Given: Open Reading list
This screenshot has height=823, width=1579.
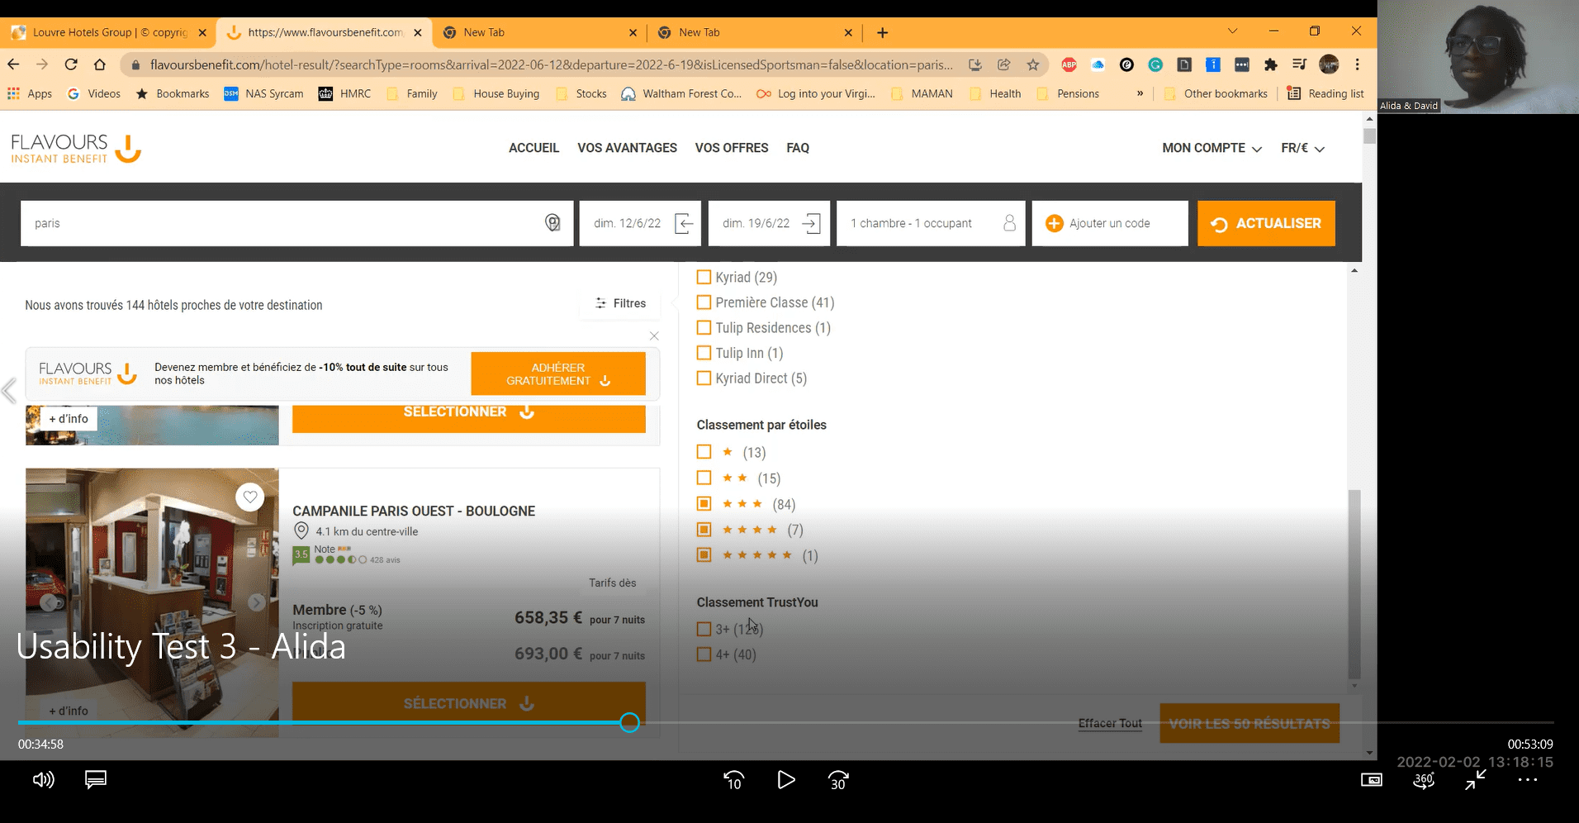Looking at the screenshot, I should (x=1325, y=93).
